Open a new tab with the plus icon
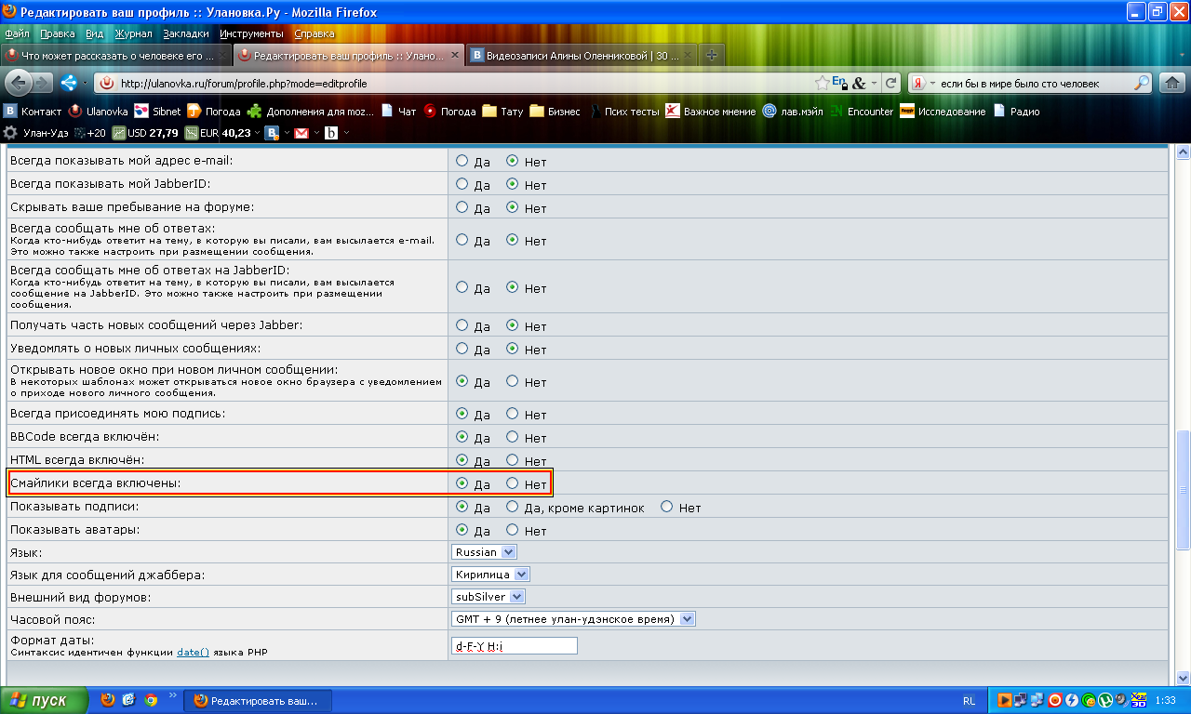The image size is (1191, 714). [712, 55]
